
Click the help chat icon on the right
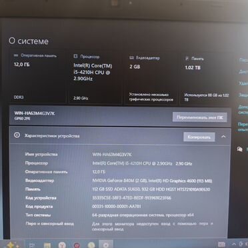coord(239,149)
